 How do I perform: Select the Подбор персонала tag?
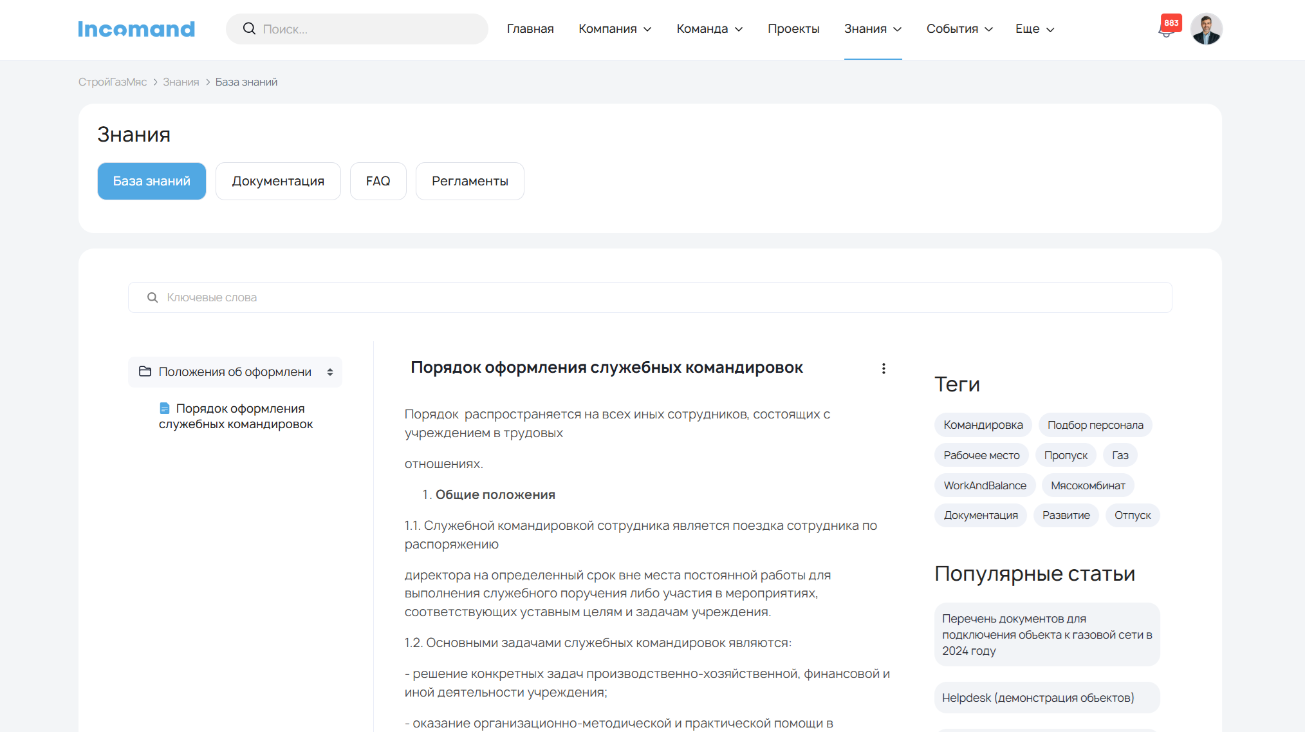pos(1095,425)
